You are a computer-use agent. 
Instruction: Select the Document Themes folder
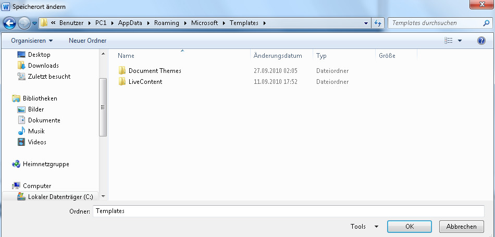pos(155,71)
